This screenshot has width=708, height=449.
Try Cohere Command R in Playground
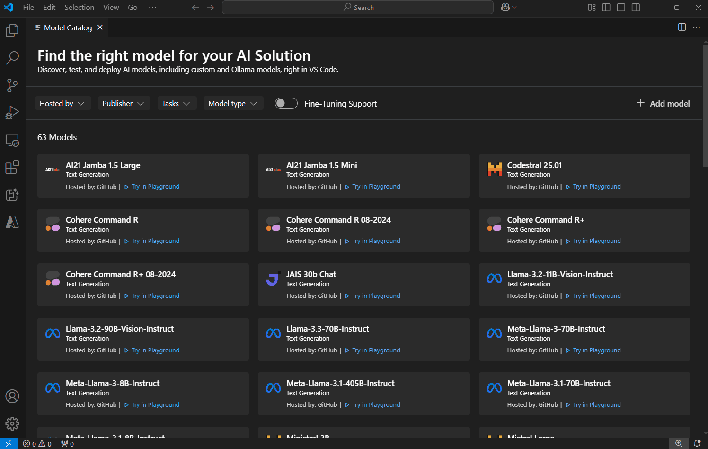click(x=152, y=241)
